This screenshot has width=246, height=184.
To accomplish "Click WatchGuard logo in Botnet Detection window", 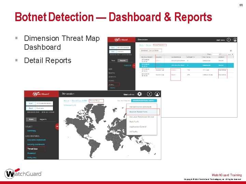I will coord(121,40).
